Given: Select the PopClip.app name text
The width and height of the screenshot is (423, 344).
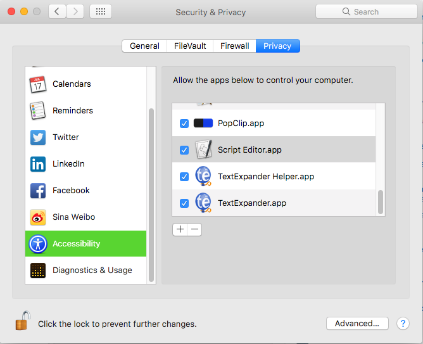Looking at the screenshot, I should coord(241,124).
